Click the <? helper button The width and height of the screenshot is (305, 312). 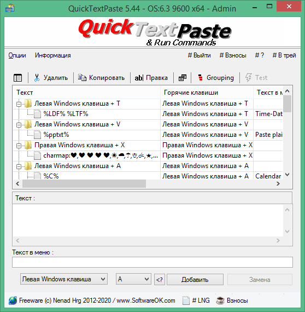pos(160,280)
